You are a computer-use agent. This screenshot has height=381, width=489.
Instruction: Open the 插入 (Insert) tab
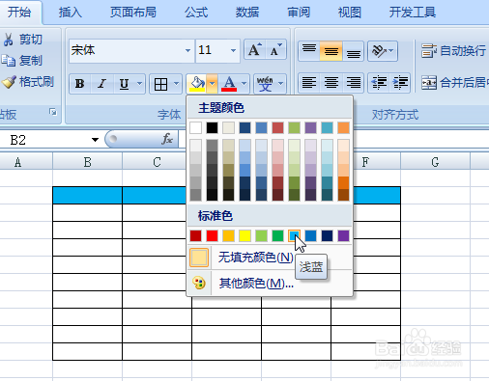[71, 13]
